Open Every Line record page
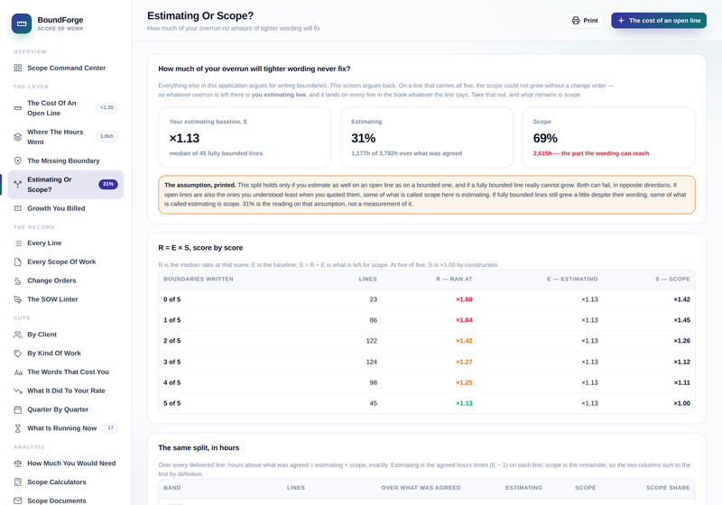The image size is (722, 505). tap(65, 243)
